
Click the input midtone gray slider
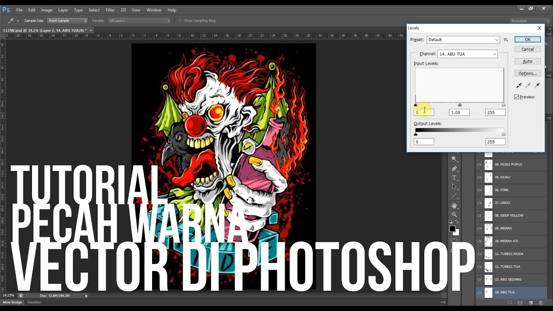460,105
